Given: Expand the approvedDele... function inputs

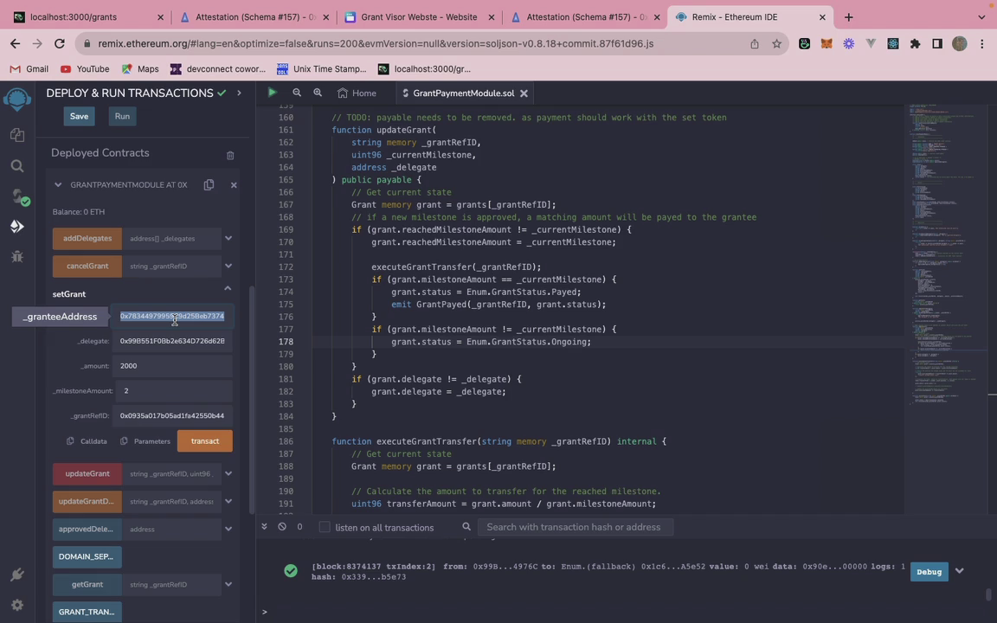Looking at the screenshot, I should (228, 529).
